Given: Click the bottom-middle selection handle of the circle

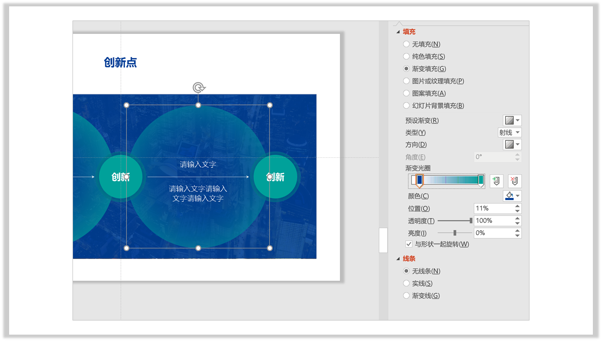Looking at the screenshot, I should tap(198, 248).
